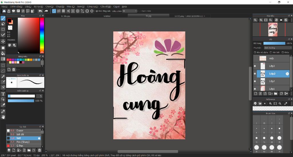
Task: Select the Magic Wand tool
Action: click(x=3, y=76)
